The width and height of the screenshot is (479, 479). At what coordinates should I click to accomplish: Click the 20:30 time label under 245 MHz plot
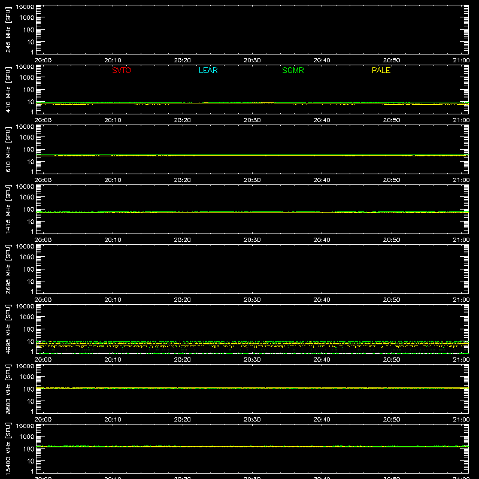coord(252,60)
